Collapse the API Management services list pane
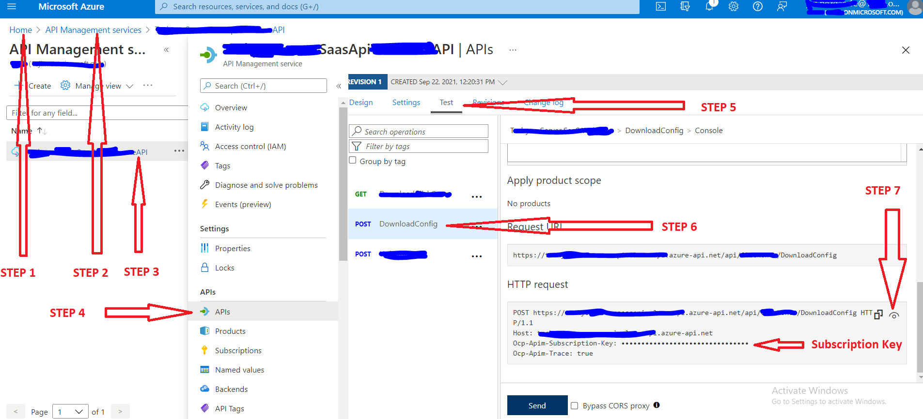Screen dimensions: 923x419 [x=166, y=50]
